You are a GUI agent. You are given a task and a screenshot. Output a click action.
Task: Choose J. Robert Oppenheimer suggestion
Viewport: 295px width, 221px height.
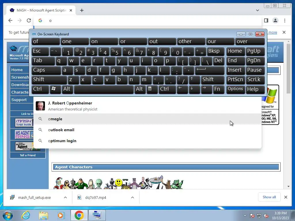coord(147,106)
